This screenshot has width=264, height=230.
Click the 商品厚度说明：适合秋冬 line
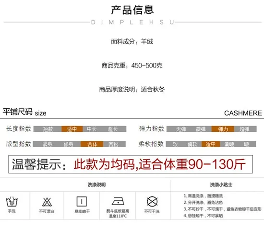pos(132,89)
